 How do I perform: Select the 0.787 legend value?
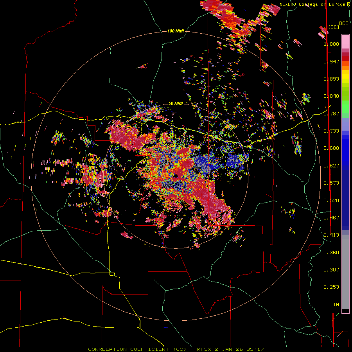click(x=331, y=113)
